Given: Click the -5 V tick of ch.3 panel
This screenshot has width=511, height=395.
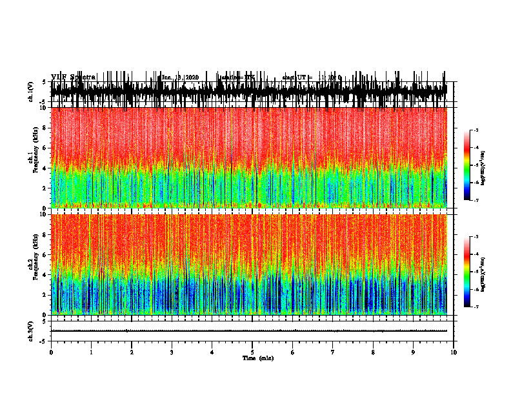Looking at the screenshot, I should click(x=43, y=341).
